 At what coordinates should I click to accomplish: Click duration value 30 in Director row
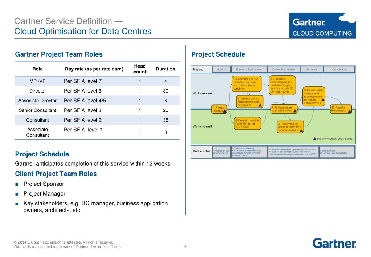tap(166, 91)
